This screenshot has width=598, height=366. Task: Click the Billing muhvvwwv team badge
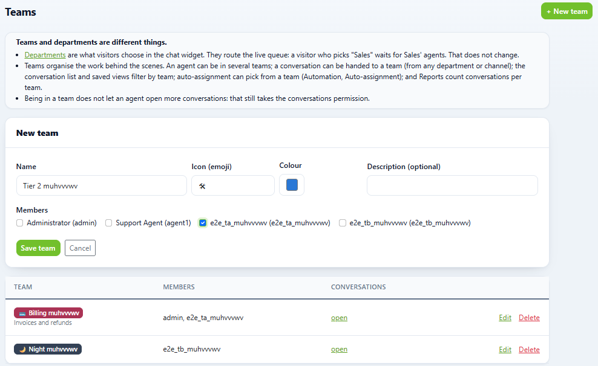pos(48,313)
